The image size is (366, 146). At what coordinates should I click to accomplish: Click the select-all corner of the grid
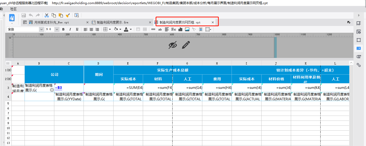click(8, 63)
